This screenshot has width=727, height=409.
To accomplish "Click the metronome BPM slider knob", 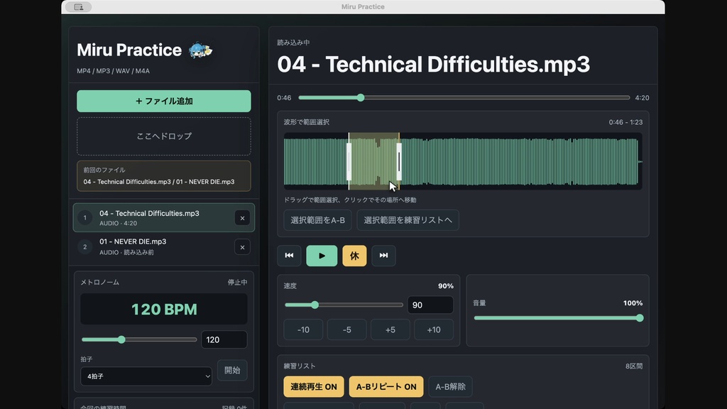I will 121,339.
